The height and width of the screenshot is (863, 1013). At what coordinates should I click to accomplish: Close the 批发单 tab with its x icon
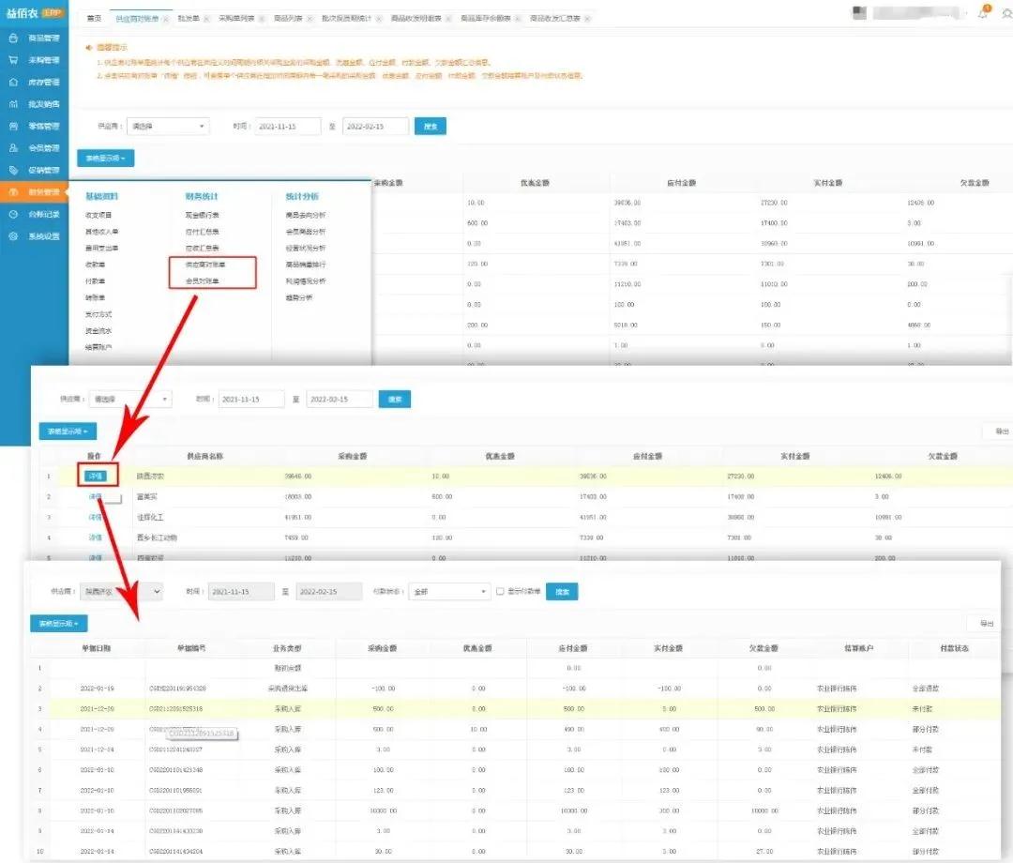pos(205,19)
